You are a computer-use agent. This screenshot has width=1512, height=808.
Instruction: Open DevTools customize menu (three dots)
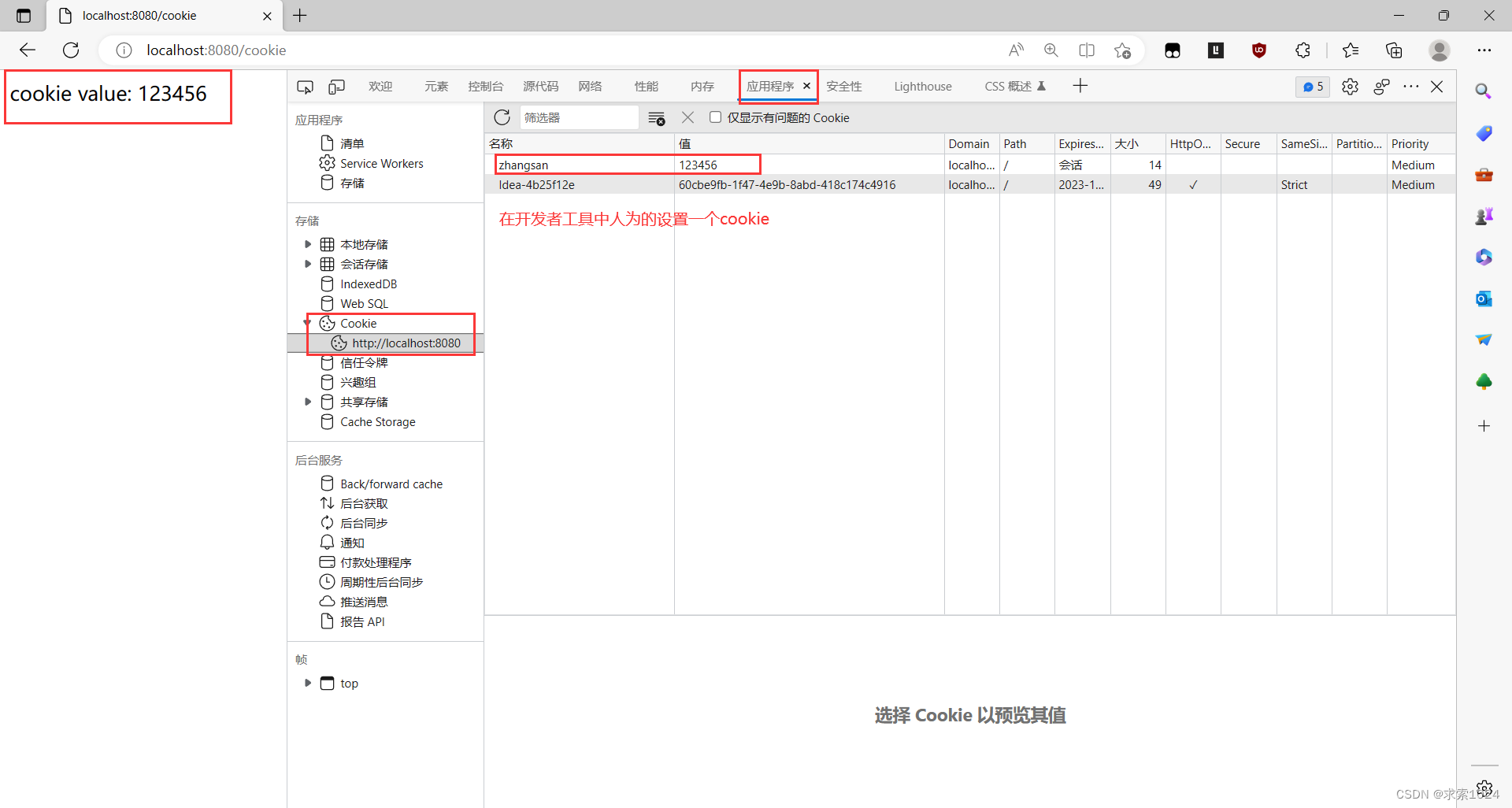[1411, 86]
